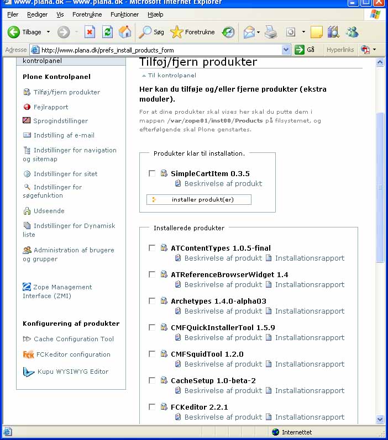This screenshot has height=440, width=388.
Task: Click the Zope Management Interface icon
Action: (x=27, y=287)
